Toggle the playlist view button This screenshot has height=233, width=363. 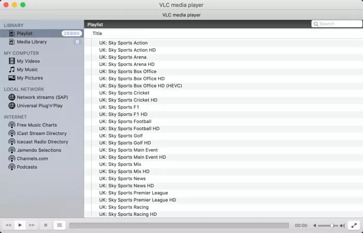(x=60, y=225)
